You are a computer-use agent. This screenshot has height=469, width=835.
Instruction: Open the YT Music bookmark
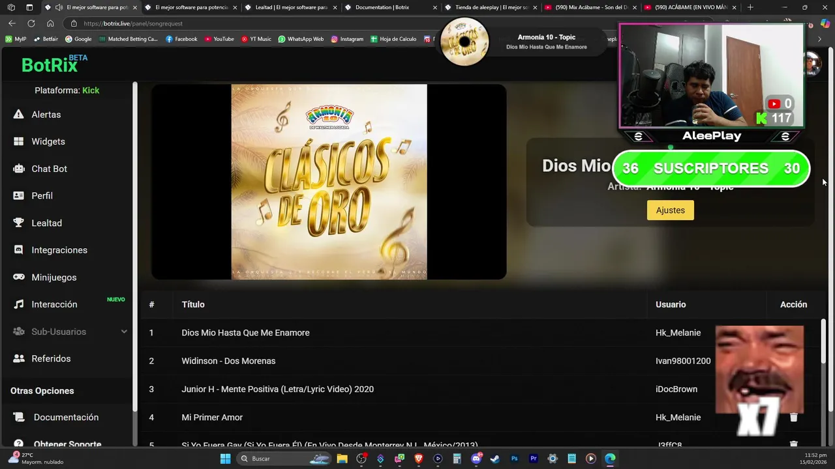tap(256, 39)
